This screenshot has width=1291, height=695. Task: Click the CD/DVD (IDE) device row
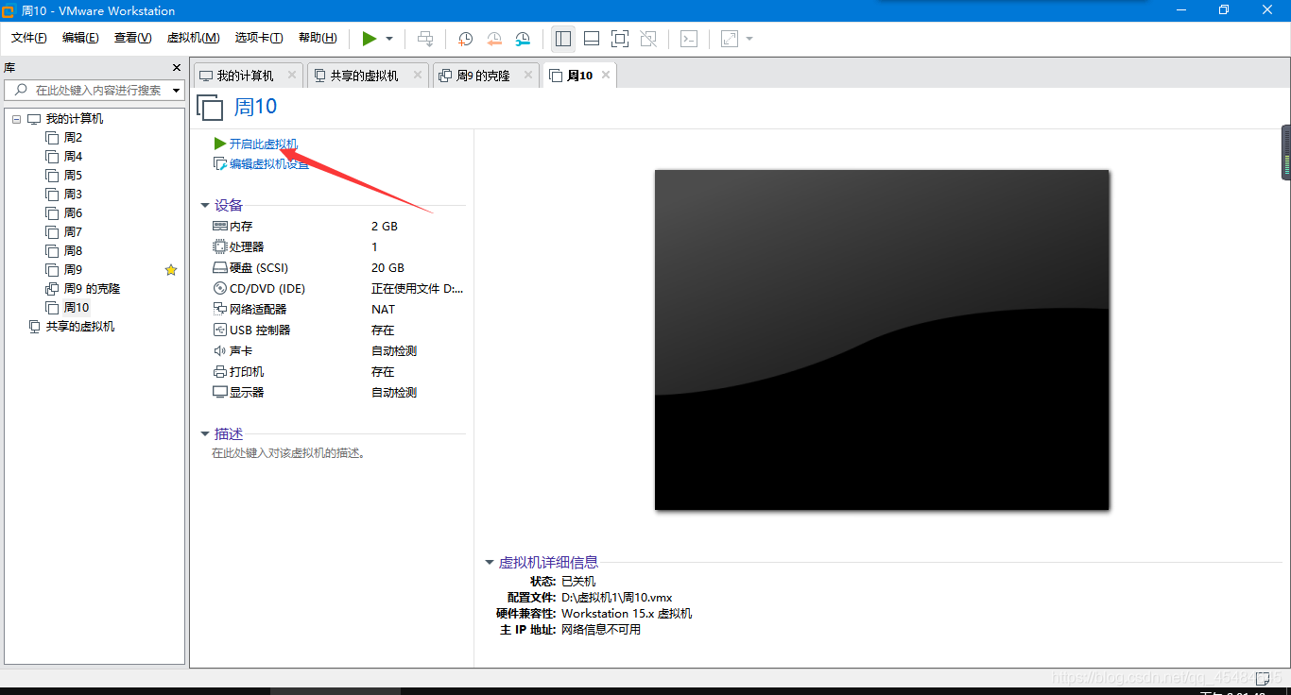339,289
